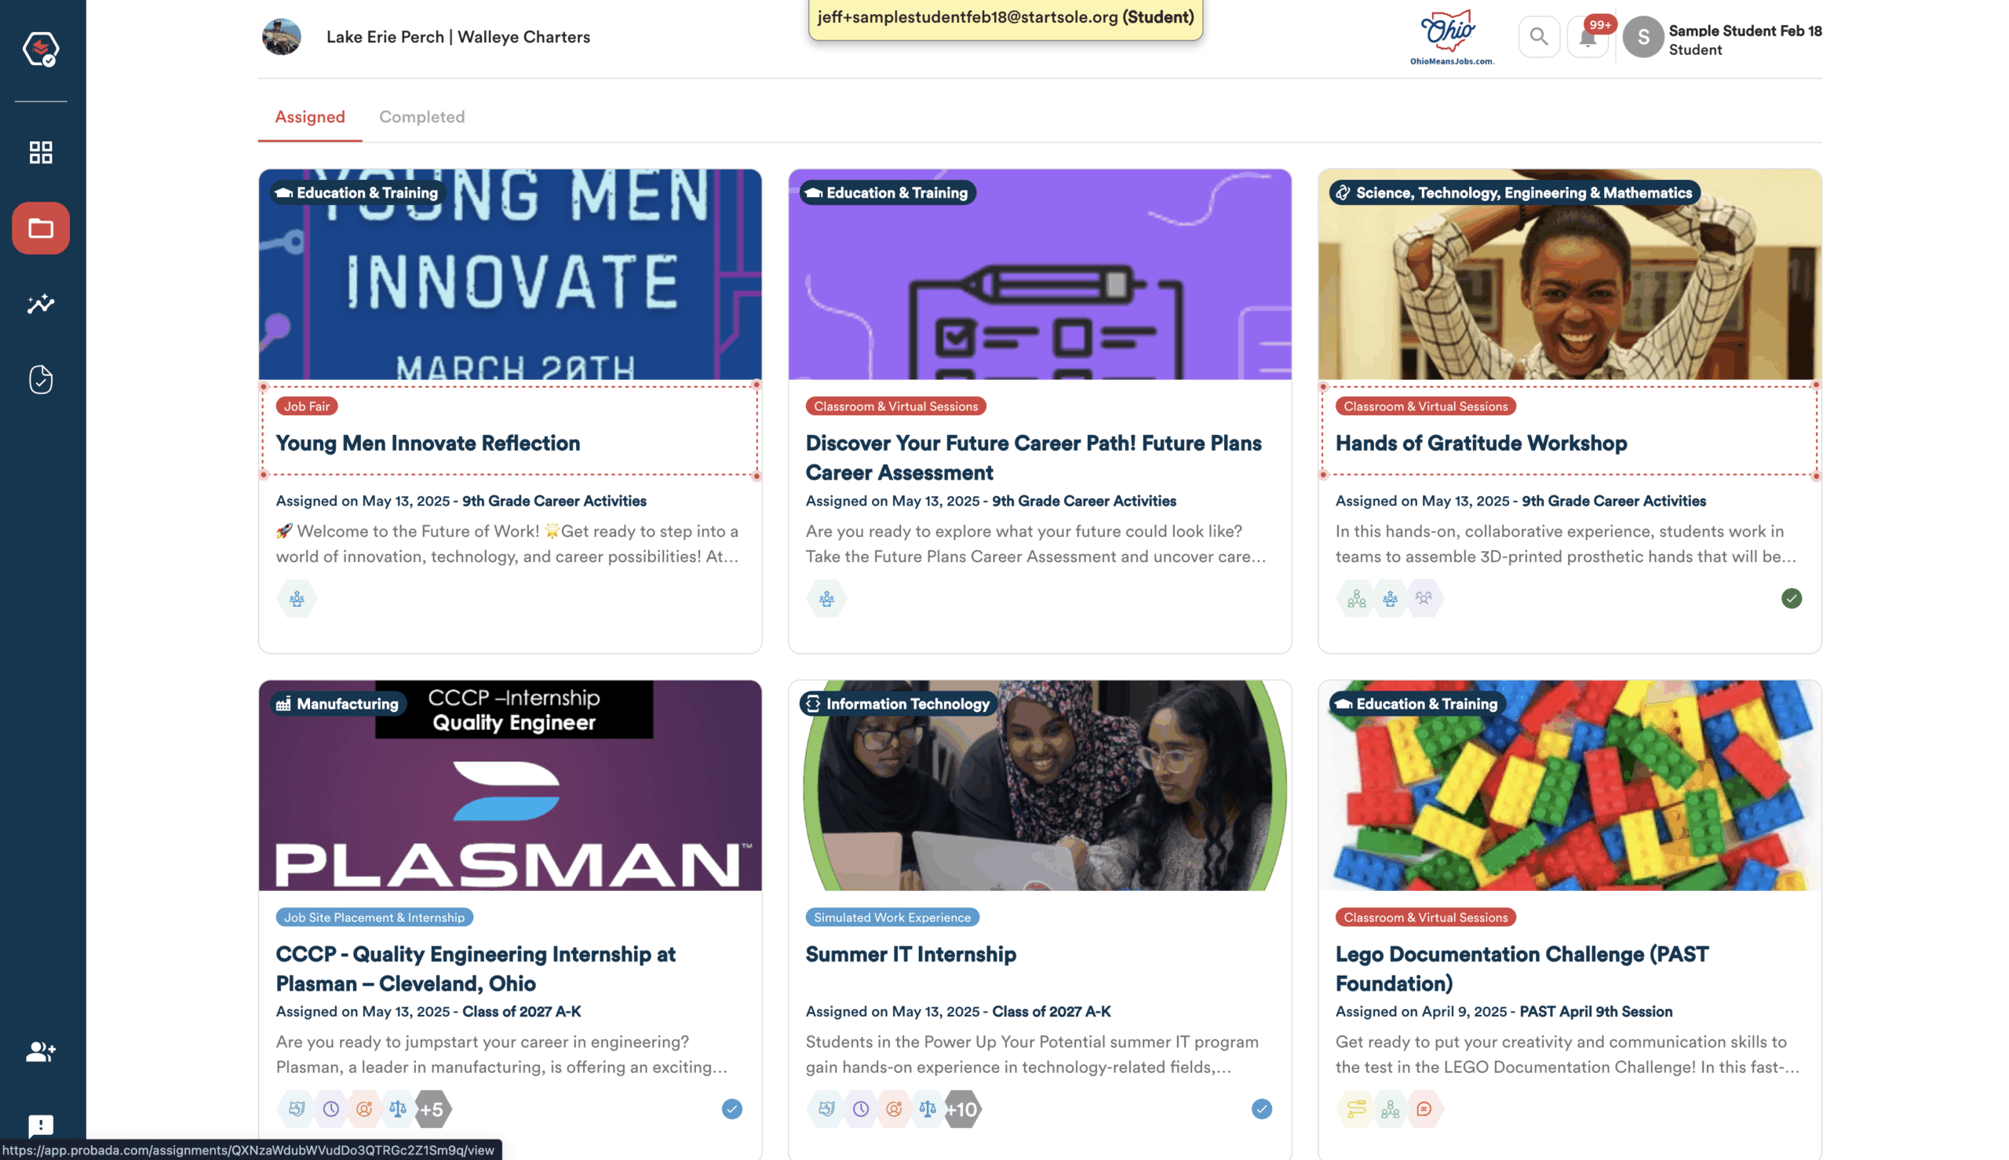Open the sparkline analytics icon in sidebar
This screenshot has width=2009, height=1160.
[x=41, y=304]
